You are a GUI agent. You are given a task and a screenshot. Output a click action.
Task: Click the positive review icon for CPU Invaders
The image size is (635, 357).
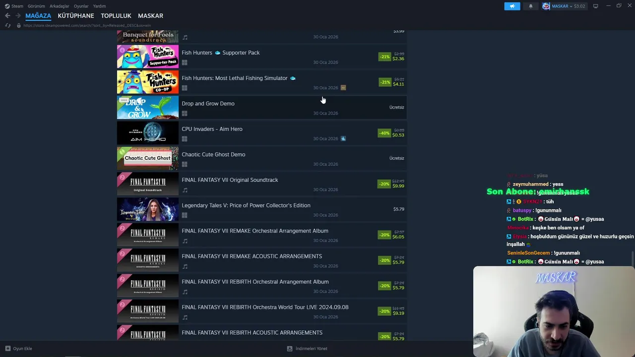tap(343, 138)
